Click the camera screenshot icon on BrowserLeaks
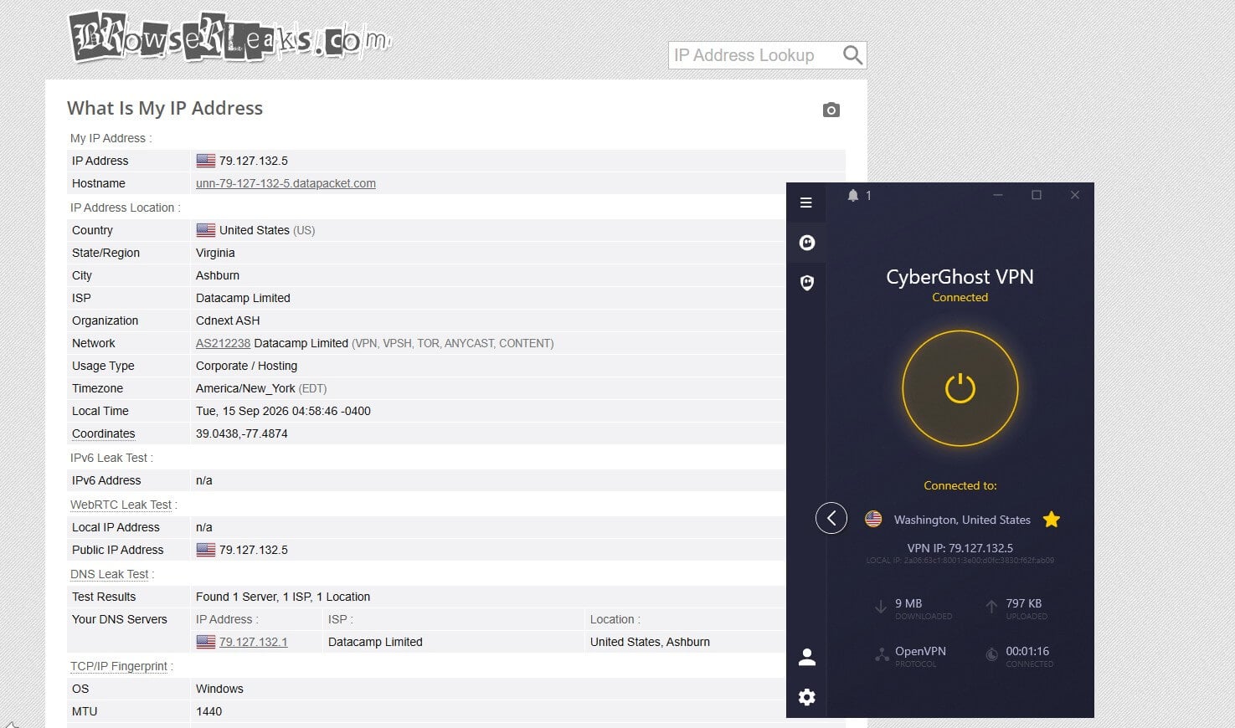The width and height of the screenshot is (1235, 728). (x=831, y=110)
